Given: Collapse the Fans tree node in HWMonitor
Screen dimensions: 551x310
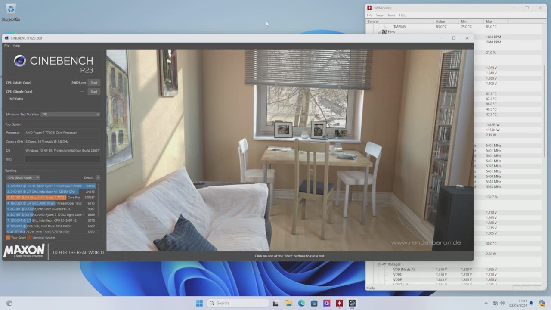Looking at the screenshot, I should click(379, 32).
